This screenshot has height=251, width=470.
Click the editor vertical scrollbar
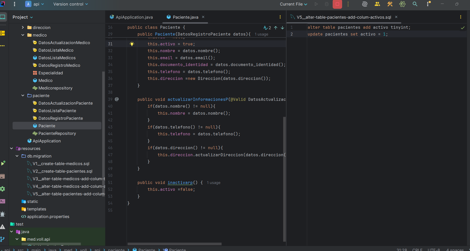click(x=284, y=179)
